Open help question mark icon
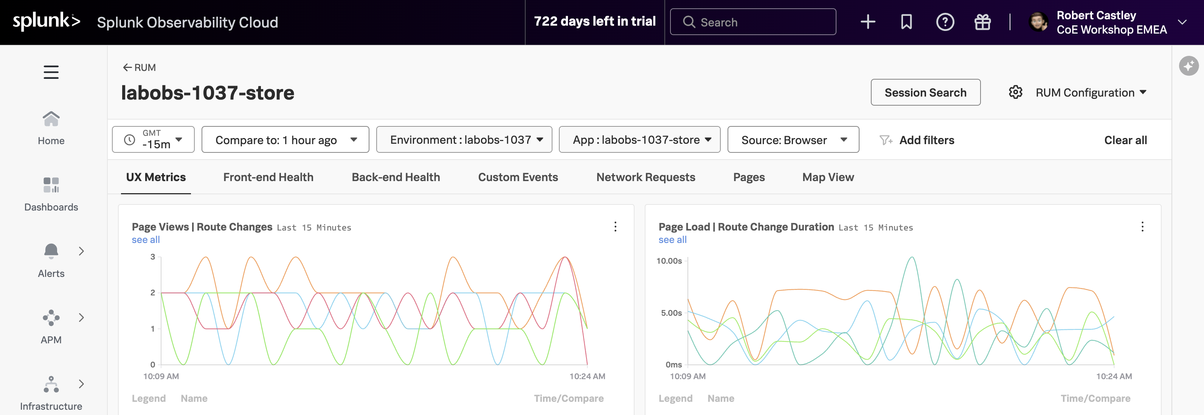 click(x=945, y=22)
